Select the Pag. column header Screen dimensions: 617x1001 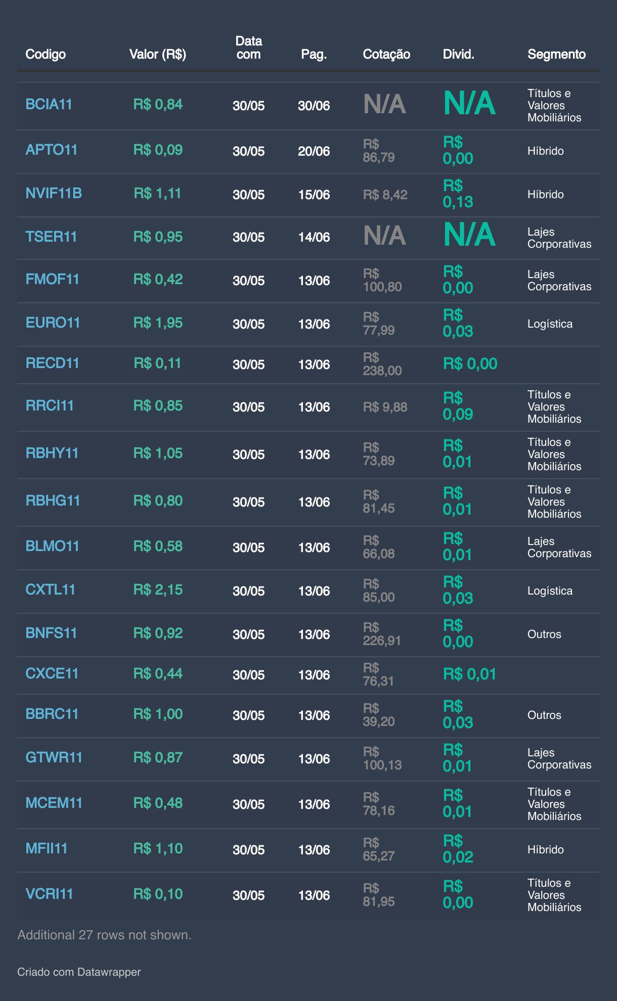tap(314, 54)
